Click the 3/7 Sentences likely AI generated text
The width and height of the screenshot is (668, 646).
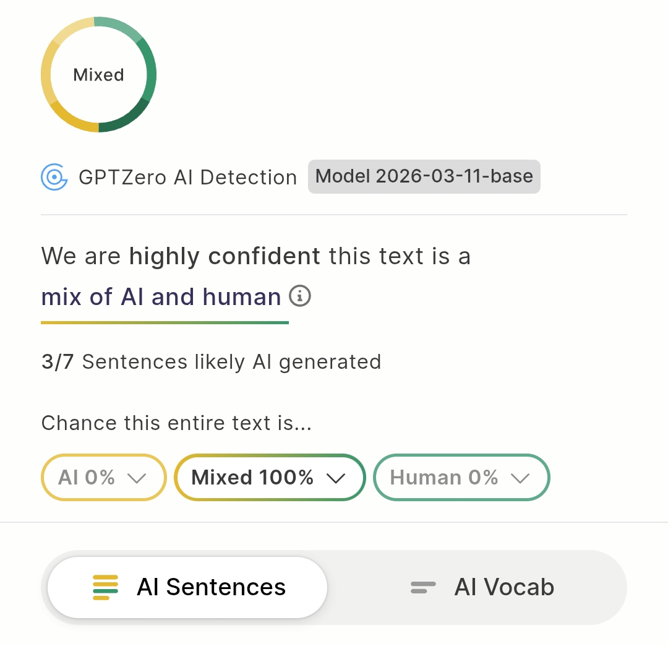[211, 361]
